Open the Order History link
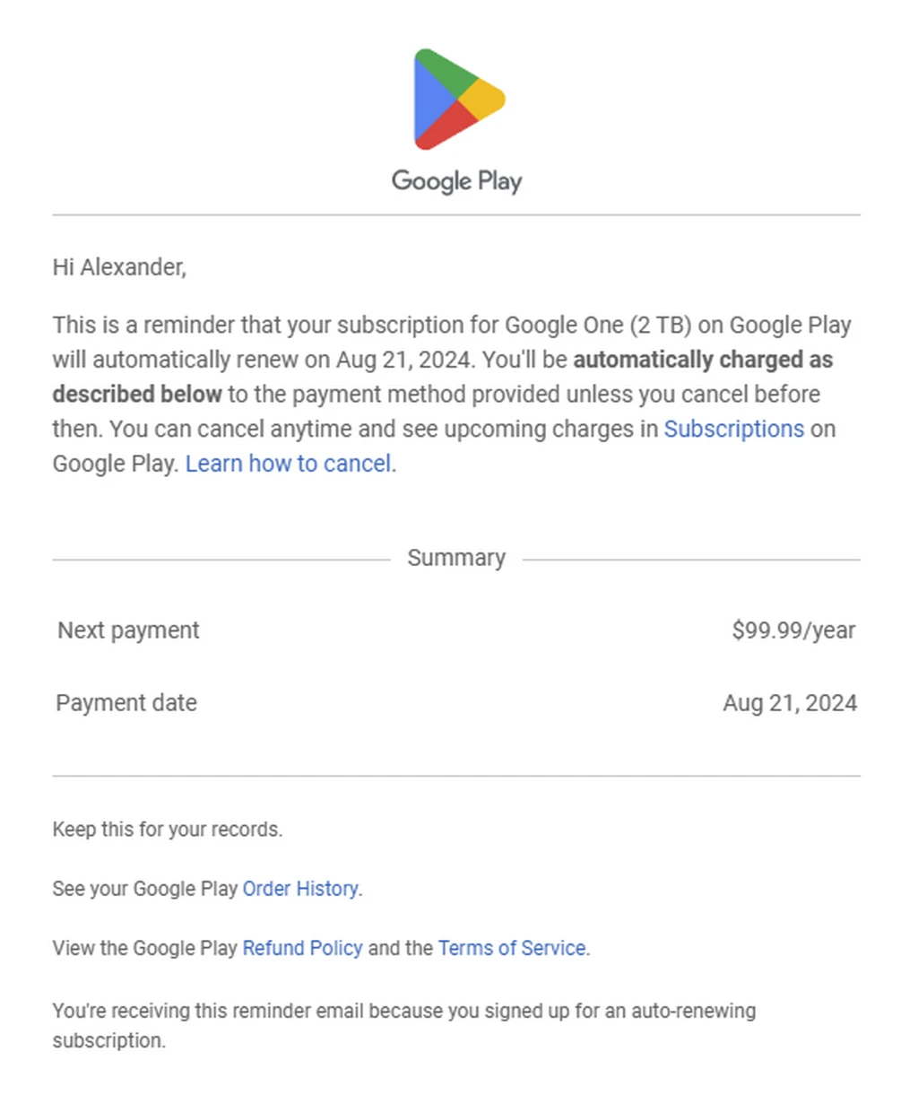 point(300,889)
